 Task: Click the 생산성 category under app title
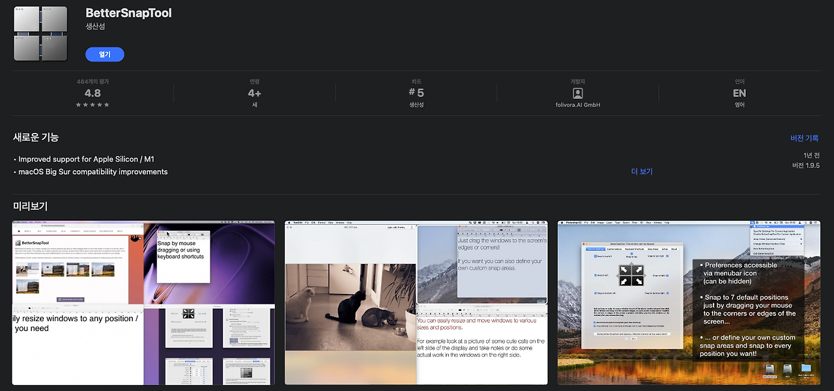[x=95, y=27]
